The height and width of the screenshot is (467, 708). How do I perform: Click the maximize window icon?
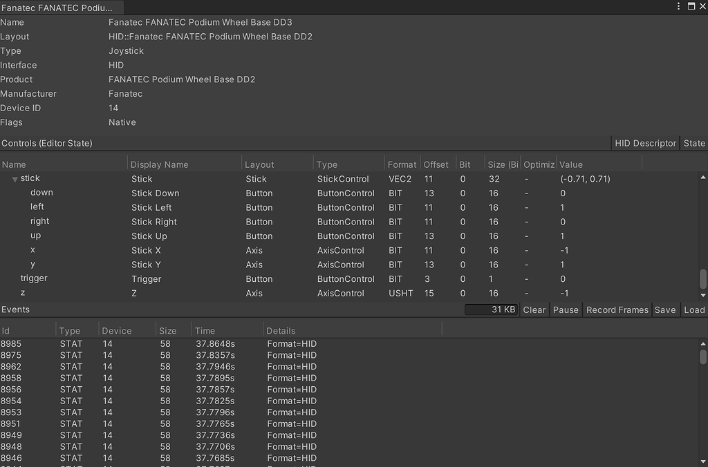691,6
